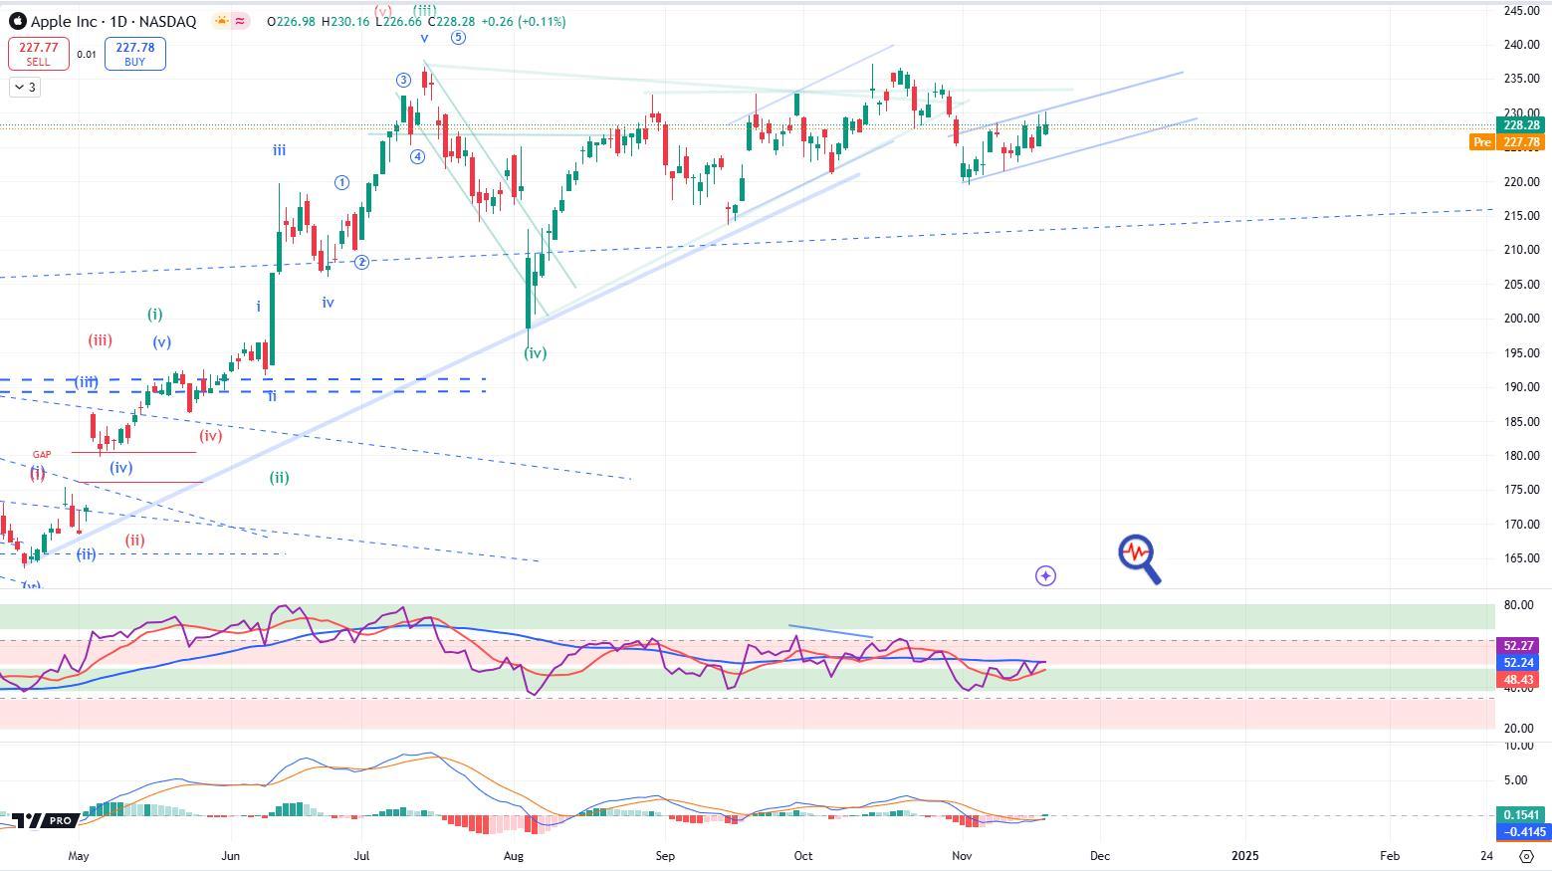Click the purple sparkle circle icon
Screen dimensions: 1552x871
coord(1045,575)
